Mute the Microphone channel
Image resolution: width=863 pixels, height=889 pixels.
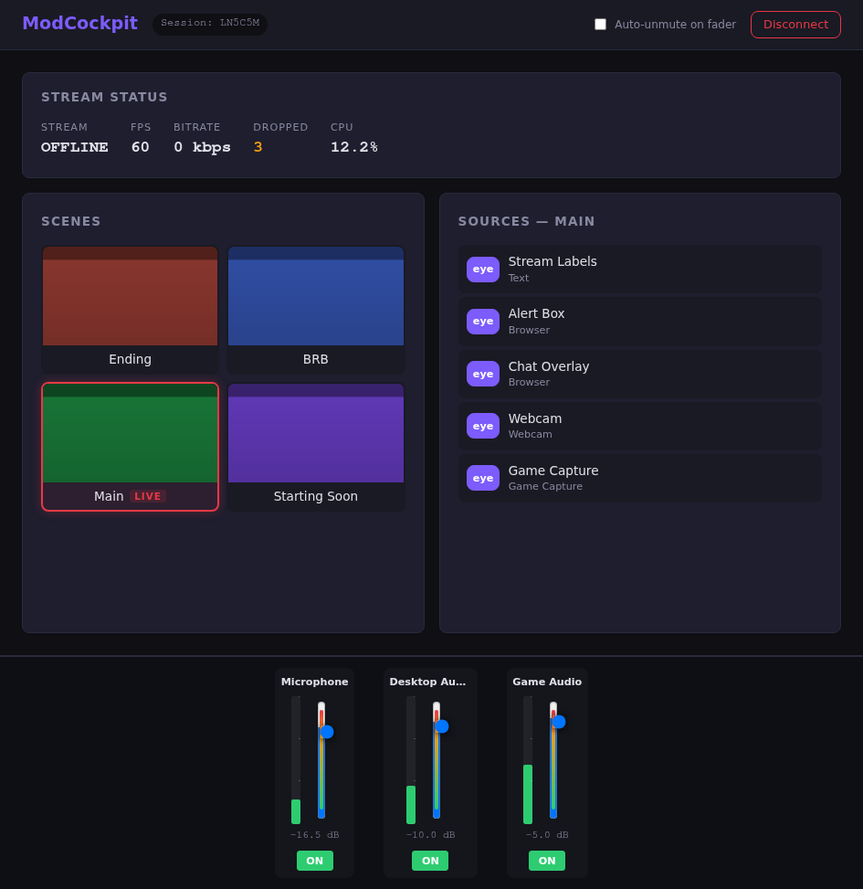tap(314, 861)
